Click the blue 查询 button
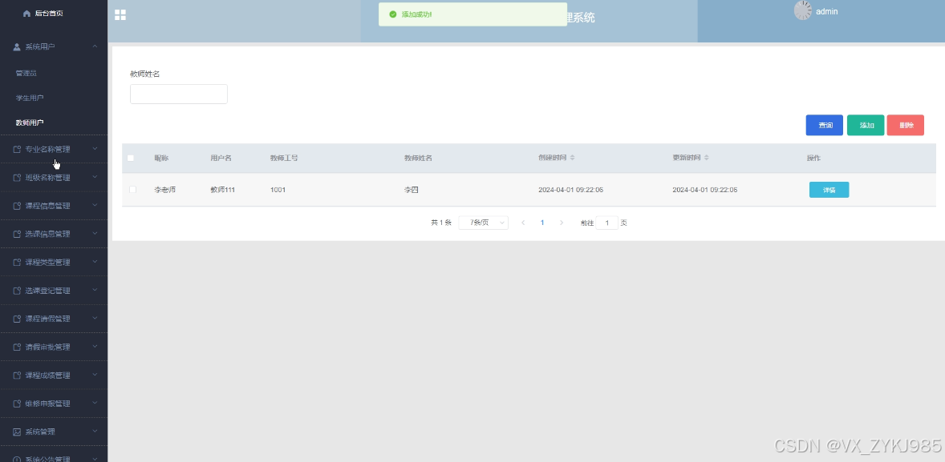 pyautogui.click(x=825, y=125)
